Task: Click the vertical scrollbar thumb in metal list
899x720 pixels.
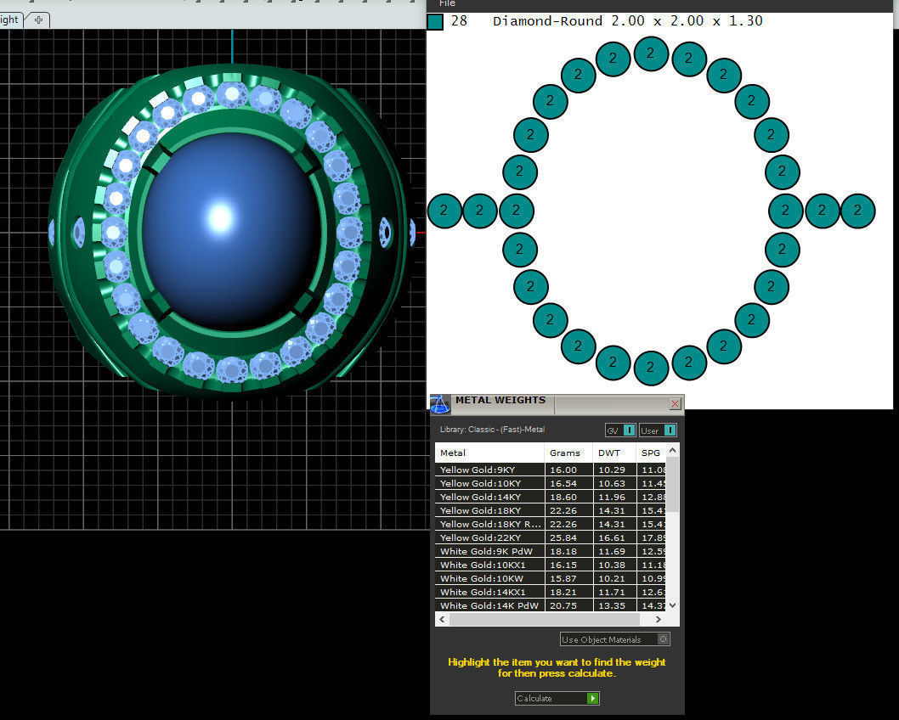Action: (673, 485)
